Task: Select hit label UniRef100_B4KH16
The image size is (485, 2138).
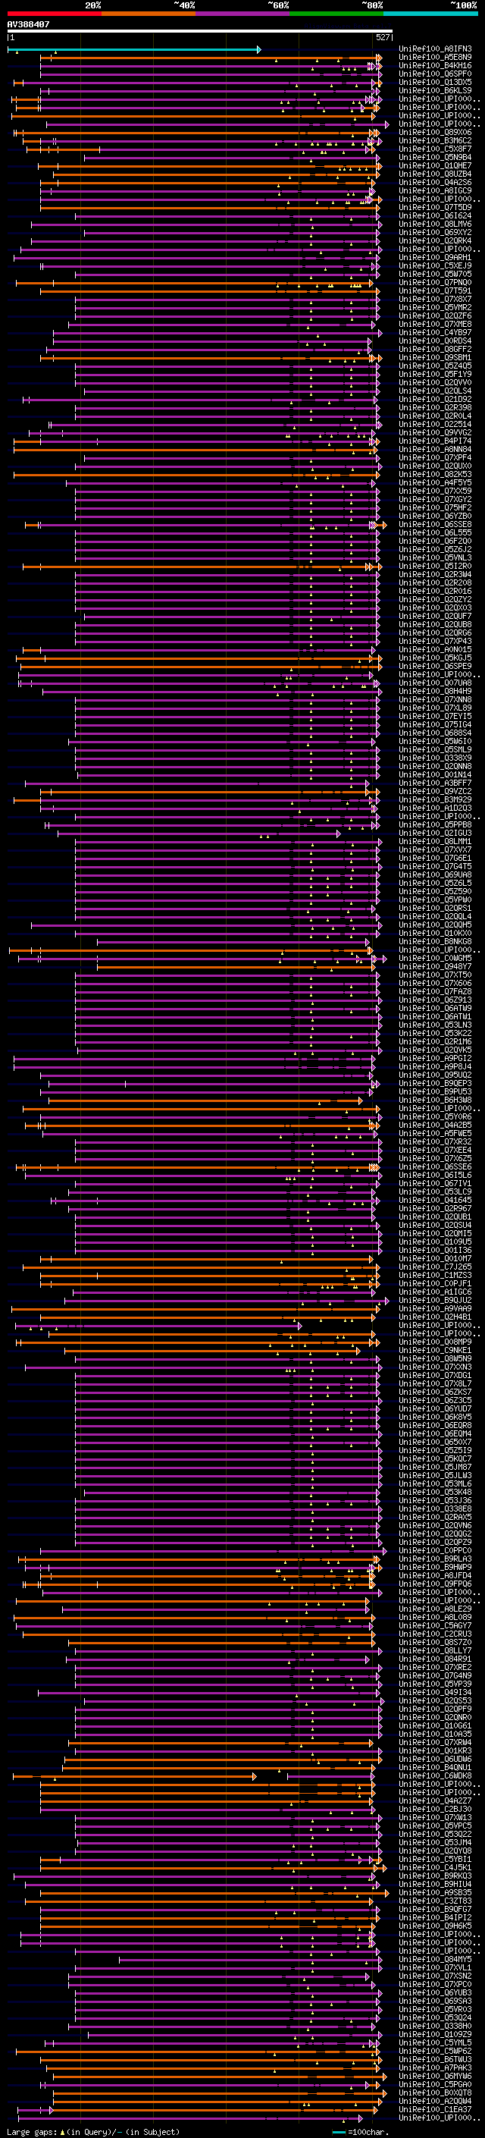Action: (x=435, y=65)
